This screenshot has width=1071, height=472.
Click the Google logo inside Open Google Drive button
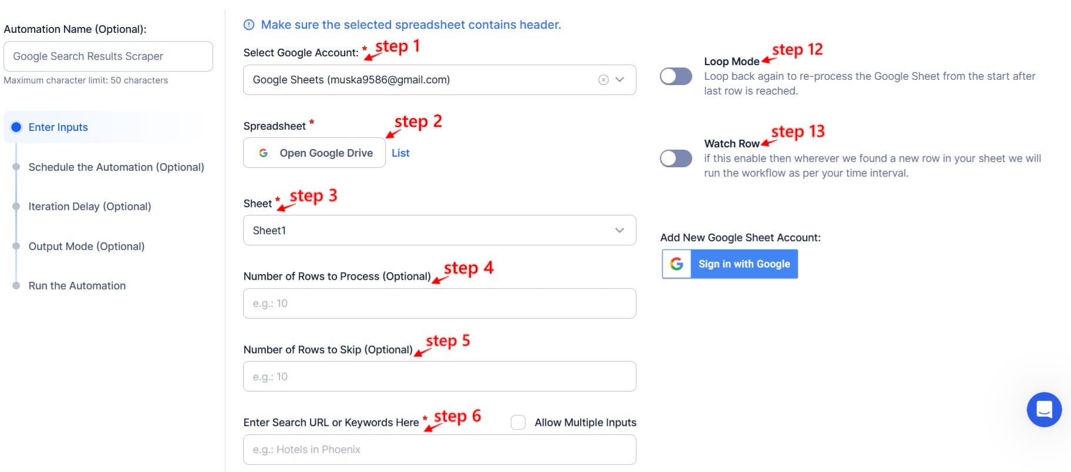point(263,153)
